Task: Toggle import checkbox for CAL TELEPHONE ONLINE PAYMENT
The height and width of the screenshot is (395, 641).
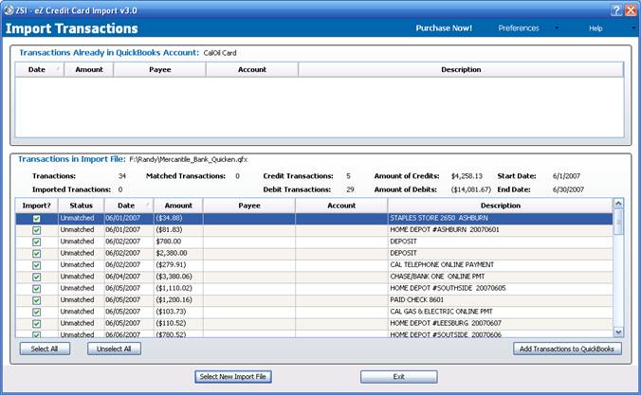Action: (36, 264)
